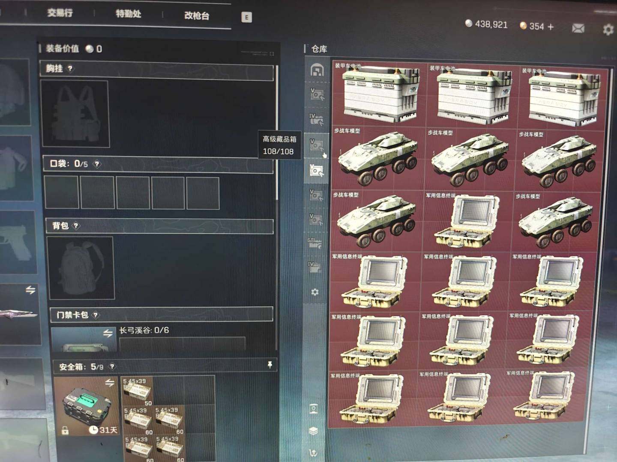617x462 pixels.
Task: Select the container tab showing 高级藏品箱 tooltip
Action: coord(317,145)
